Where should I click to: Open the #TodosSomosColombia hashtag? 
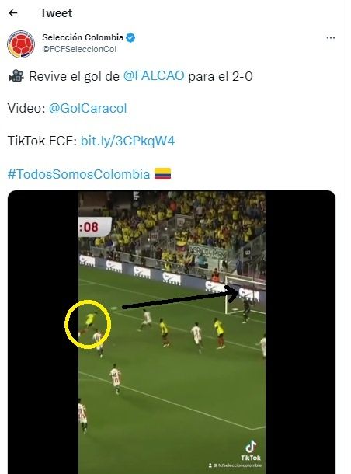[x=78, y=174]
